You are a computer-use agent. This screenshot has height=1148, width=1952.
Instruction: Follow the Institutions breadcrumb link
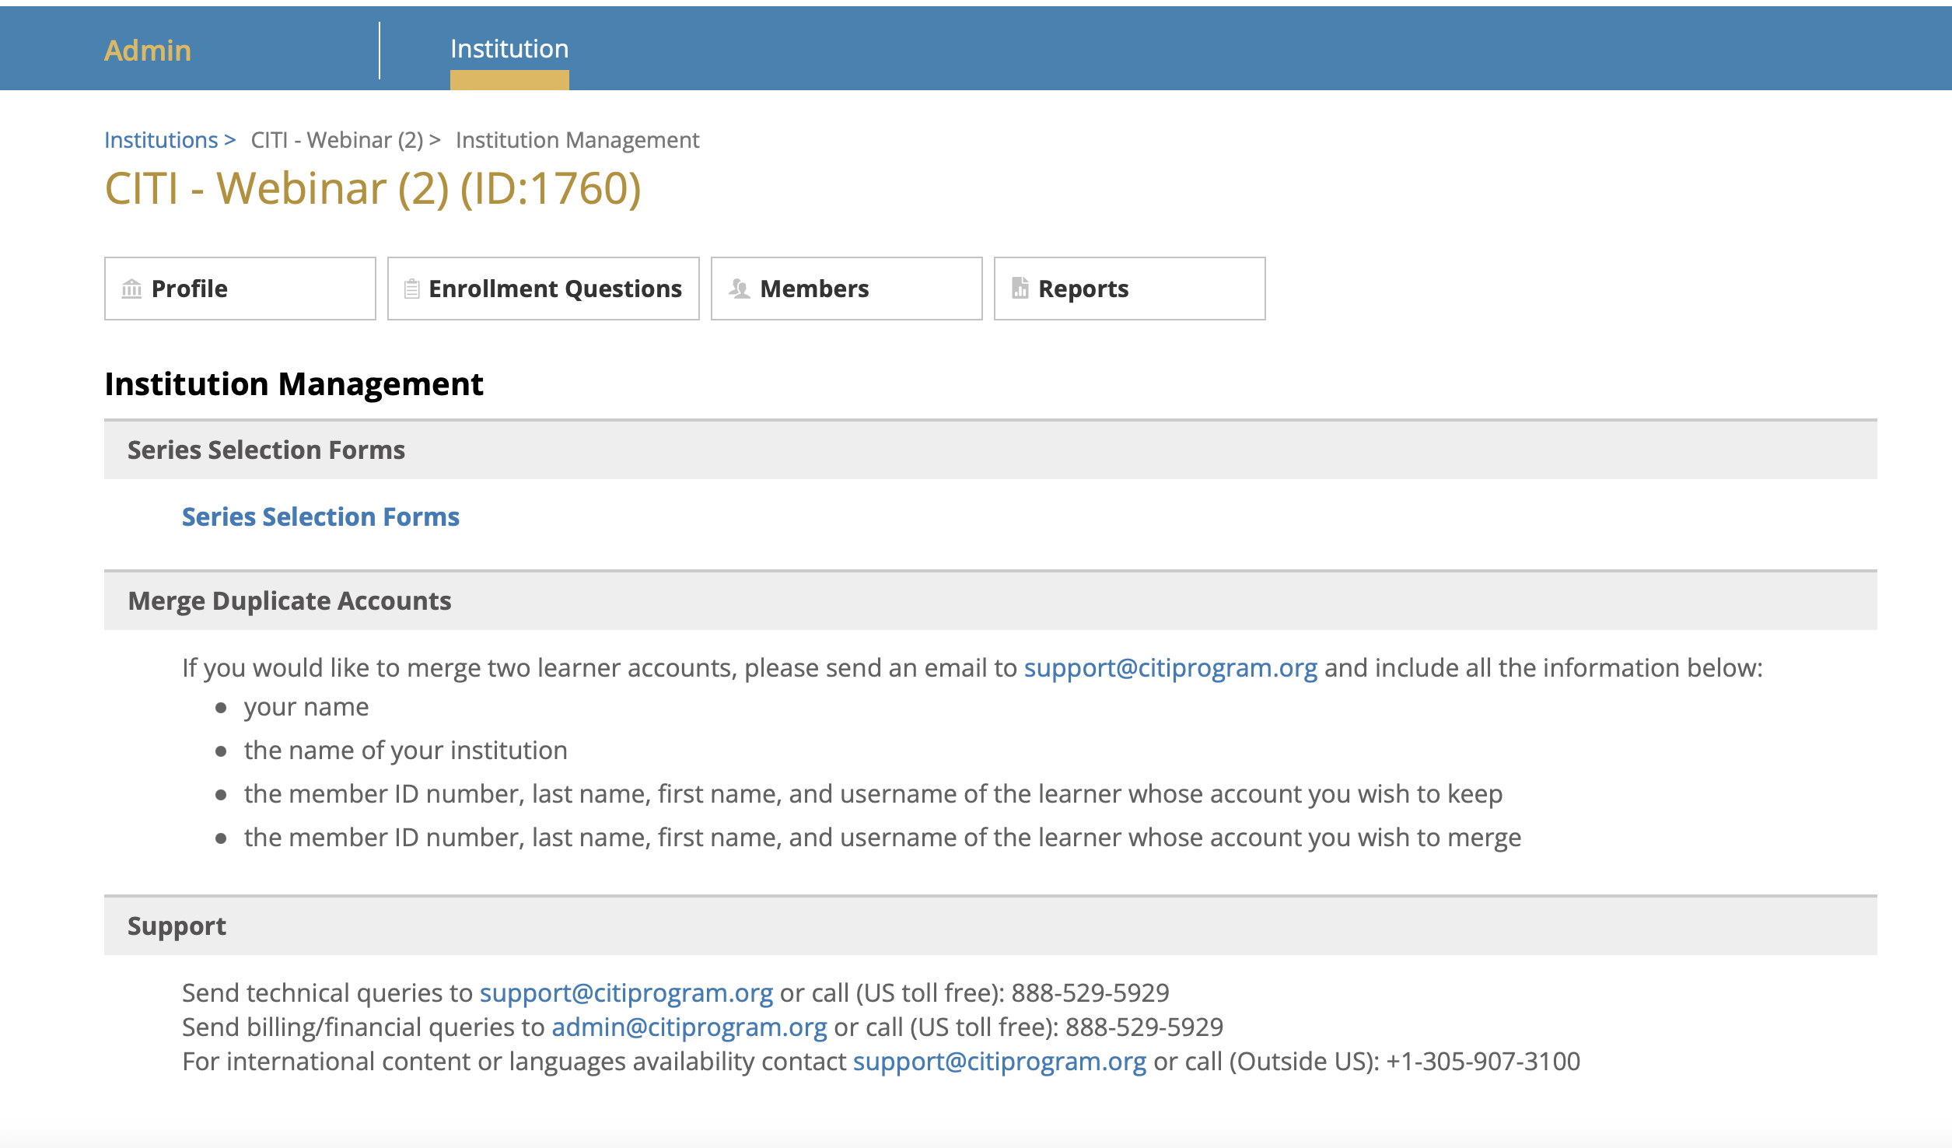(161, 140)
